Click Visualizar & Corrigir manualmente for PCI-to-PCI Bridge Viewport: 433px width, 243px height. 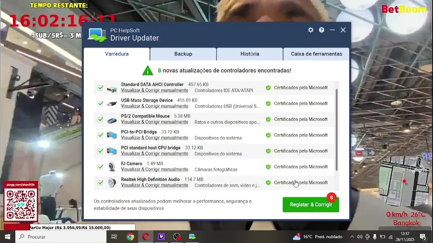(x=154, y=138)
